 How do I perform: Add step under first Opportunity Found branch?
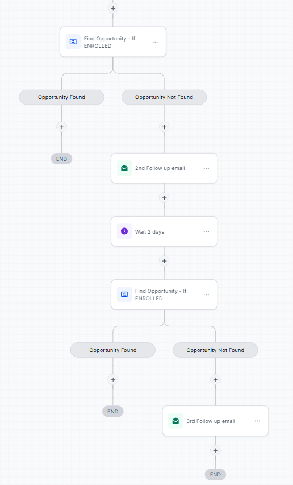62,127
